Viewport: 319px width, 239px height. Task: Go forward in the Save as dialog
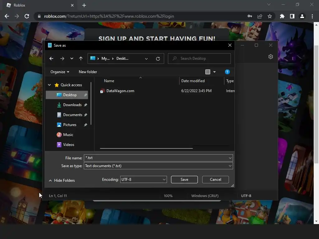[x=62, y=59]
